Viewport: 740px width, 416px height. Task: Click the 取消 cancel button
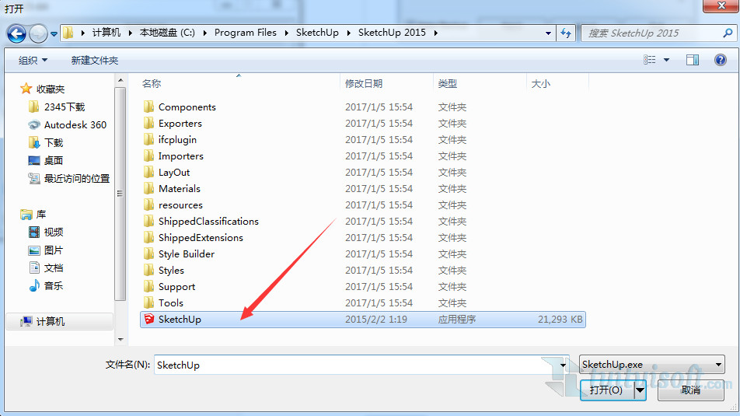[x=690, y=390]
